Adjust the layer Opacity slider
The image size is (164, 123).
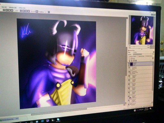pos(143,54)
